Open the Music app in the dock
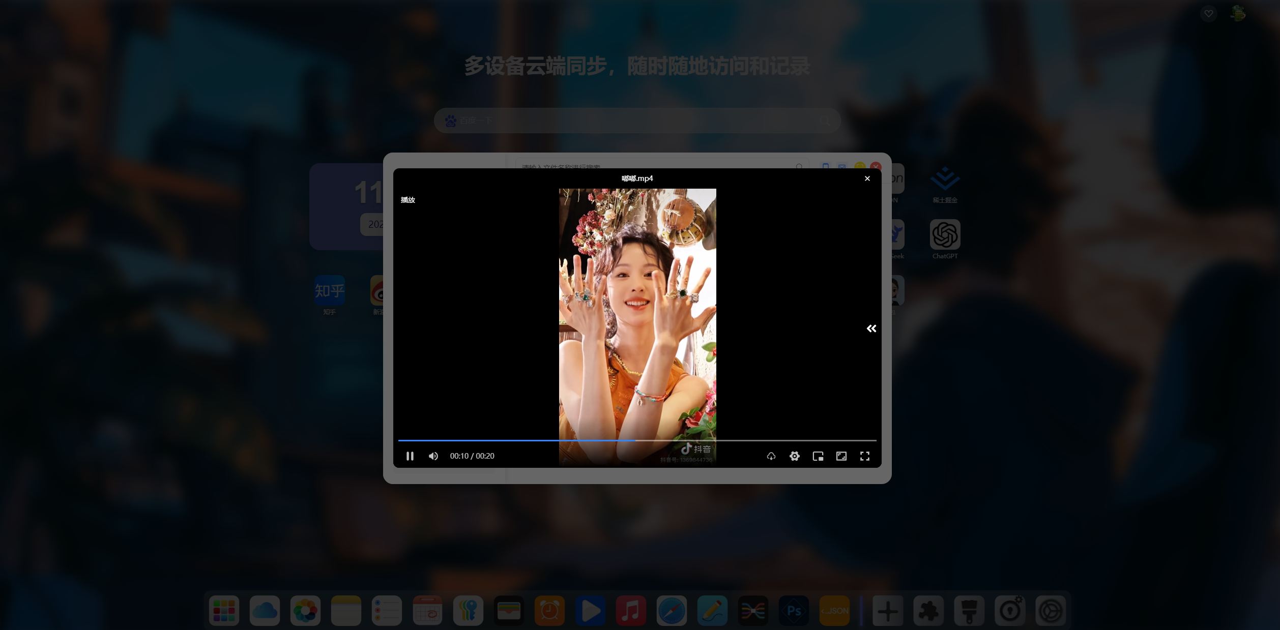The image size is (1280, 630). pyautogui.click(x=630, y=611)
